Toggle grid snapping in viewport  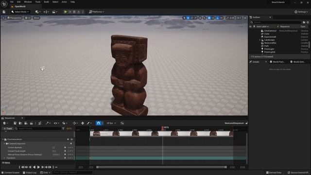click(x=209, y=18)
